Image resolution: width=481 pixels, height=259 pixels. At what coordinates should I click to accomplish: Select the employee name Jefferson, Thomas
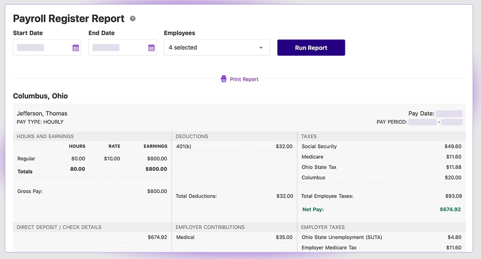(x=42, y=113)
